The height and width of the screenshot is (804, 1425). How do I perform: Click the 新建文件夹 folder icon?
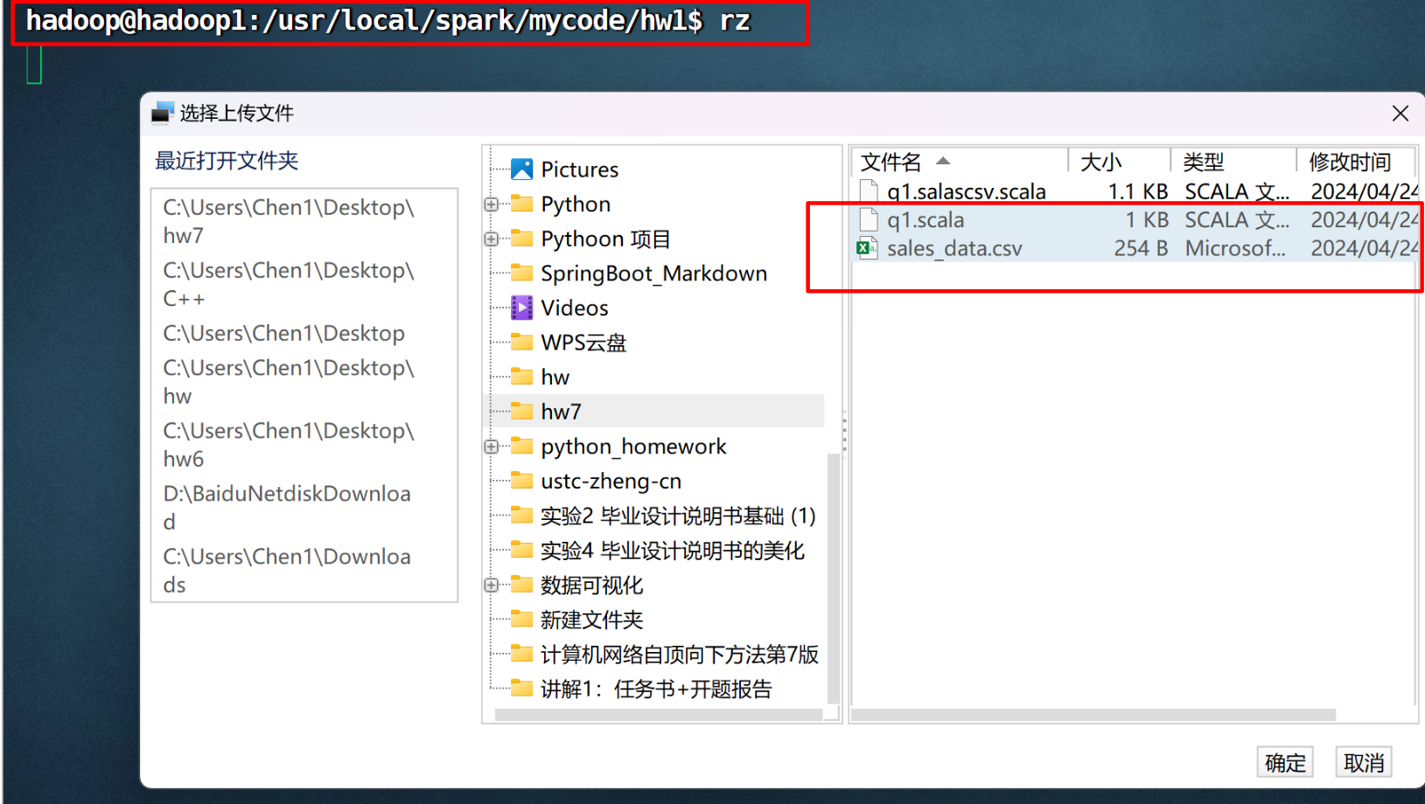point(522,620)
